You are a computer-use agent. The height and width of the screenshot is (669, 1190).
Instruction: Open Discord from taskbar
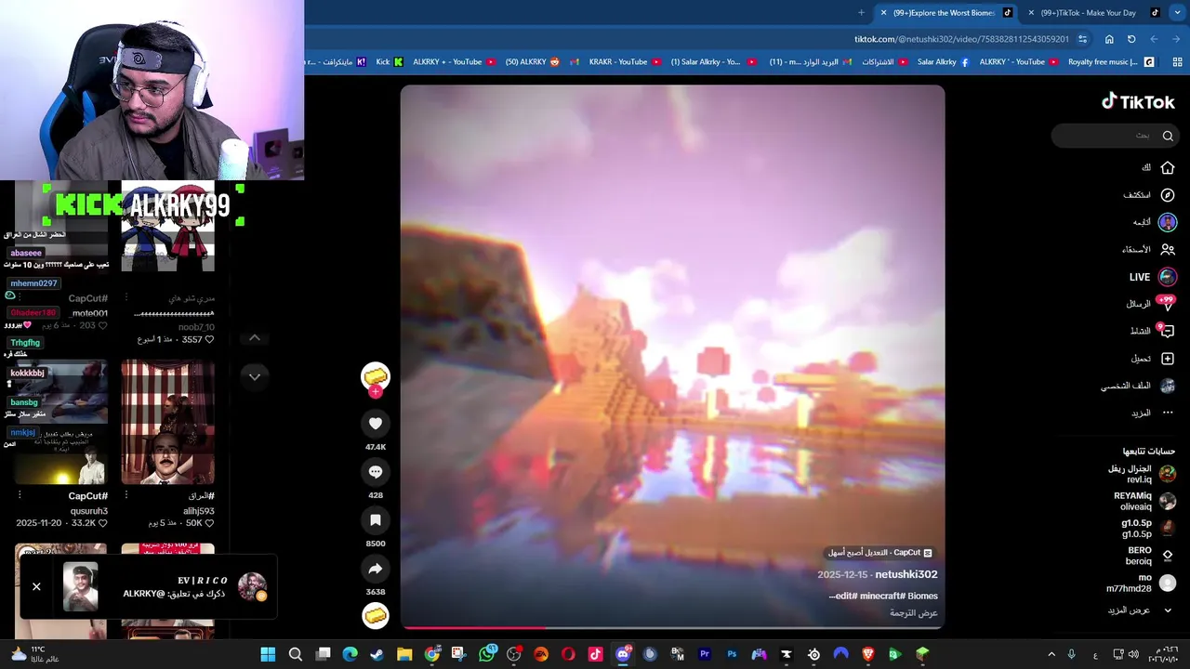[x=623, y=654]
